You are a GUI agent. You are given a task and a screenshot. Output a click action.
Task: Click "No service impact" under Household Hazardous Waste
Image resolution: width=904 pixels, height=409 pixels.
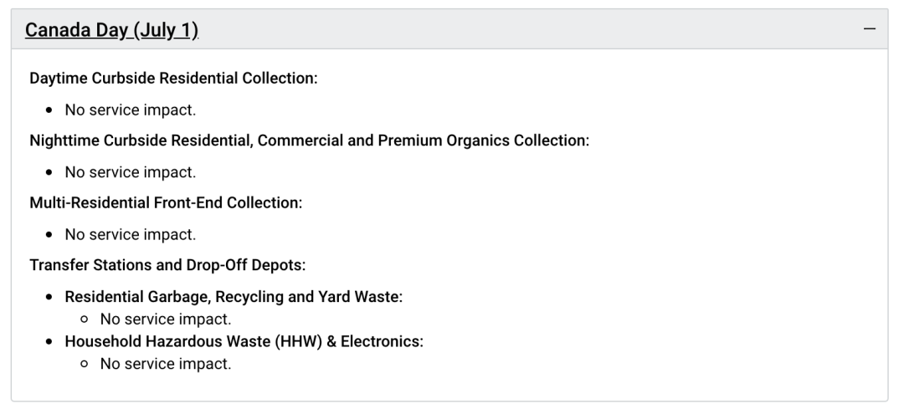pyautogui.click(x=166, y=364)
